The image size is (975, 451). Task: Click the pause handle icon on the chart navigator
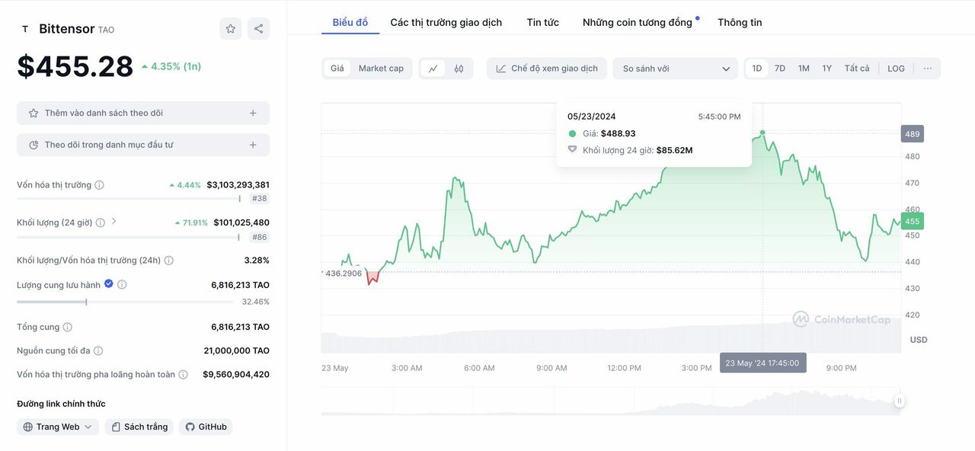(900, 401)
